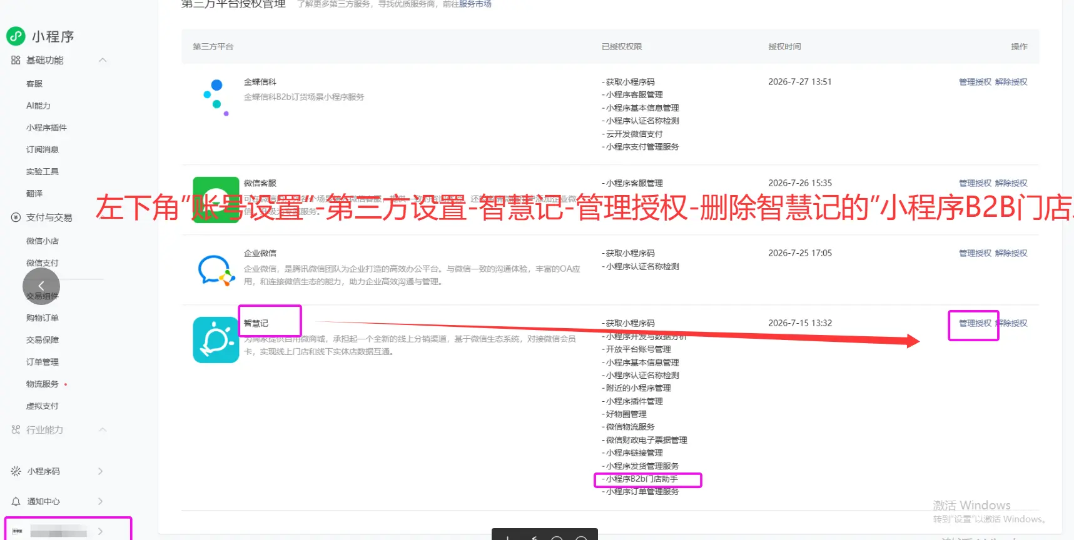The width and height of the screenshot is (1074, 540).
Task: Click the 开放平台账号管理 permission entry
Action: coord(637,349)
